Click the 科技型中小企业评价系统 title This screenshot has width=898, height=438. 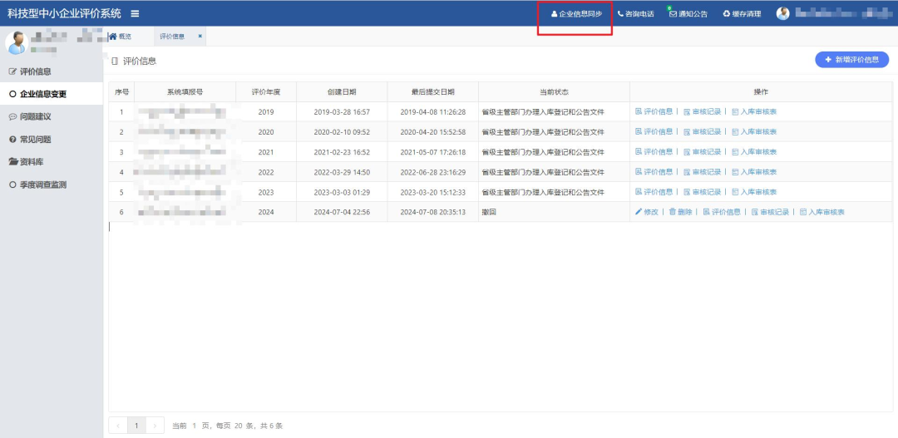tap(64, 14)
